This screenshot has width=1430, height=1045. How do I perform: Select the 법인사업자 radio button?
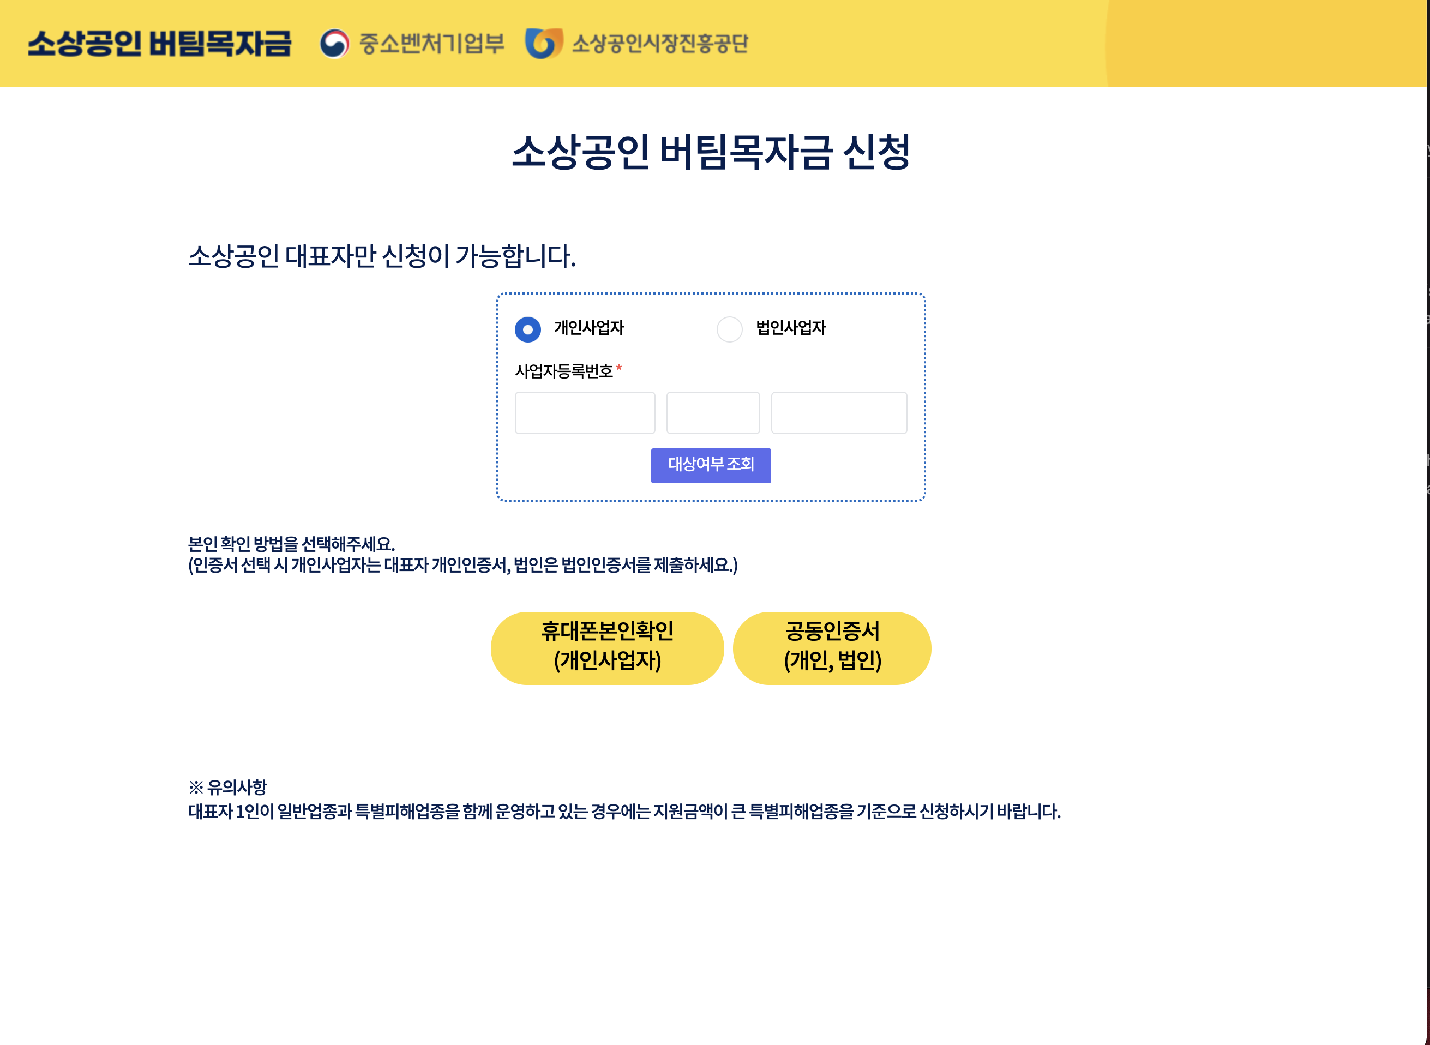point(729,329)
